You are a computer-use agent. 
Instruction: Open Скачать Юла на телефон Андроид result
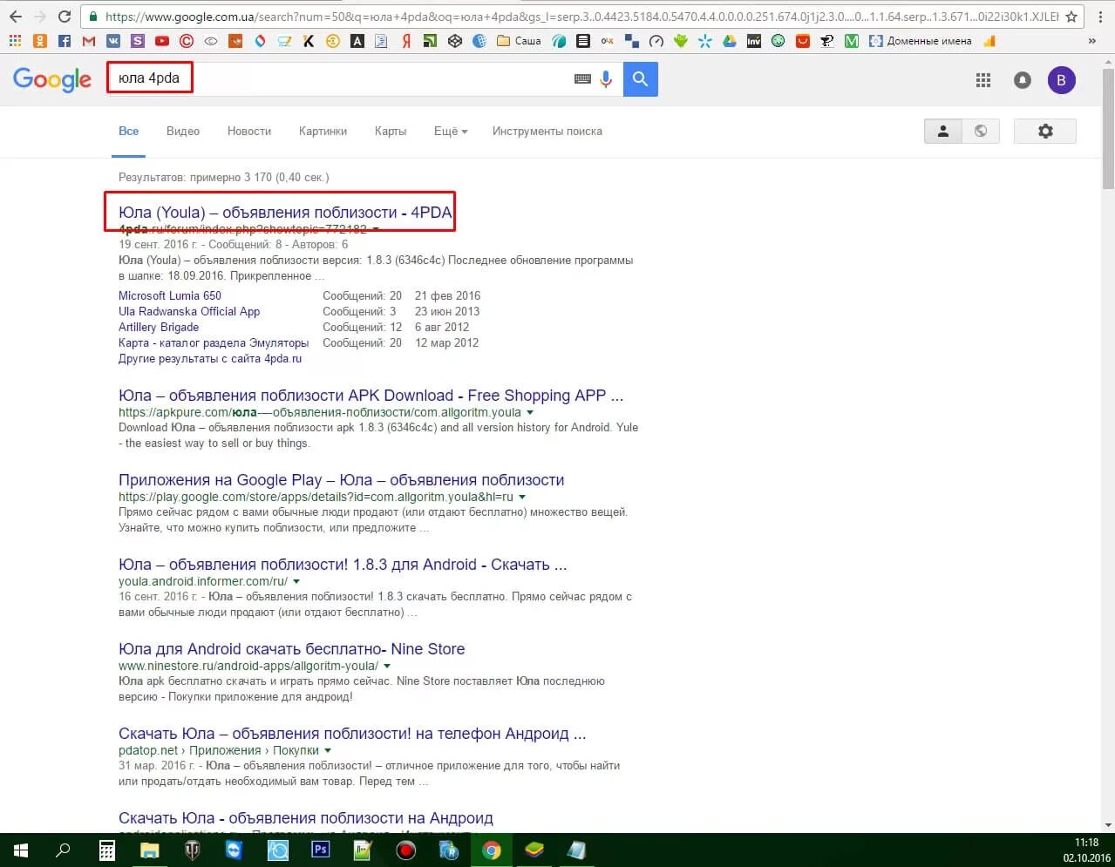click(x=352, y=734)
